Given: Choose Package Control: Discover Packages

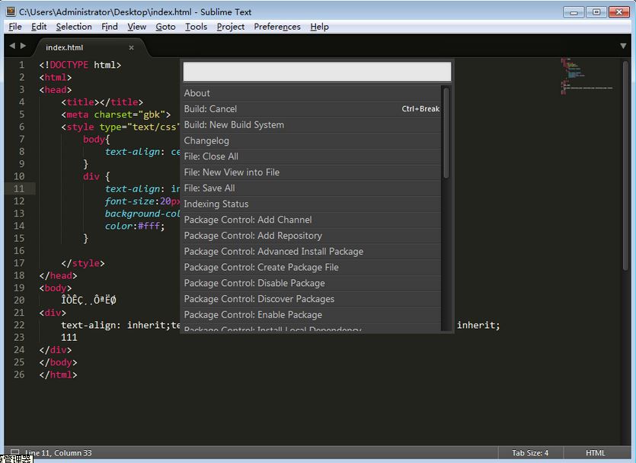Looking at the screenshot, I should click(x=312, y=299).
